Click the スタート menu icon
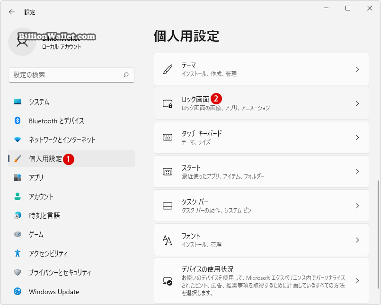 (168, 172)
